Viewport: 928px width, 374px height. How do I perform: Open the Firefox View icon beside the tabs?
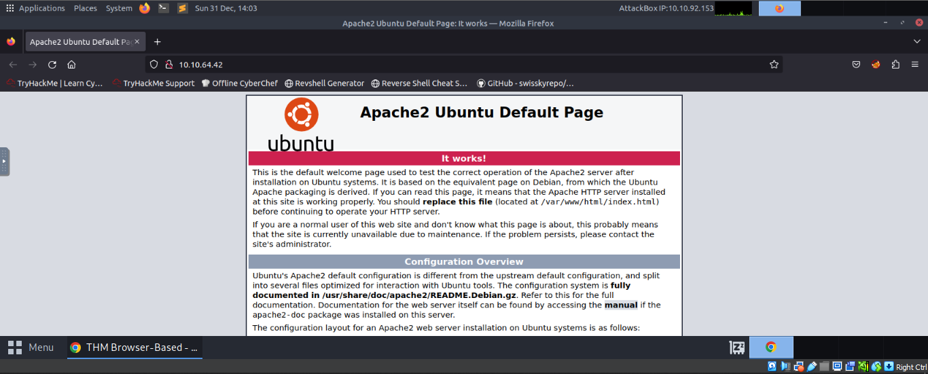[x=11, y=41]
